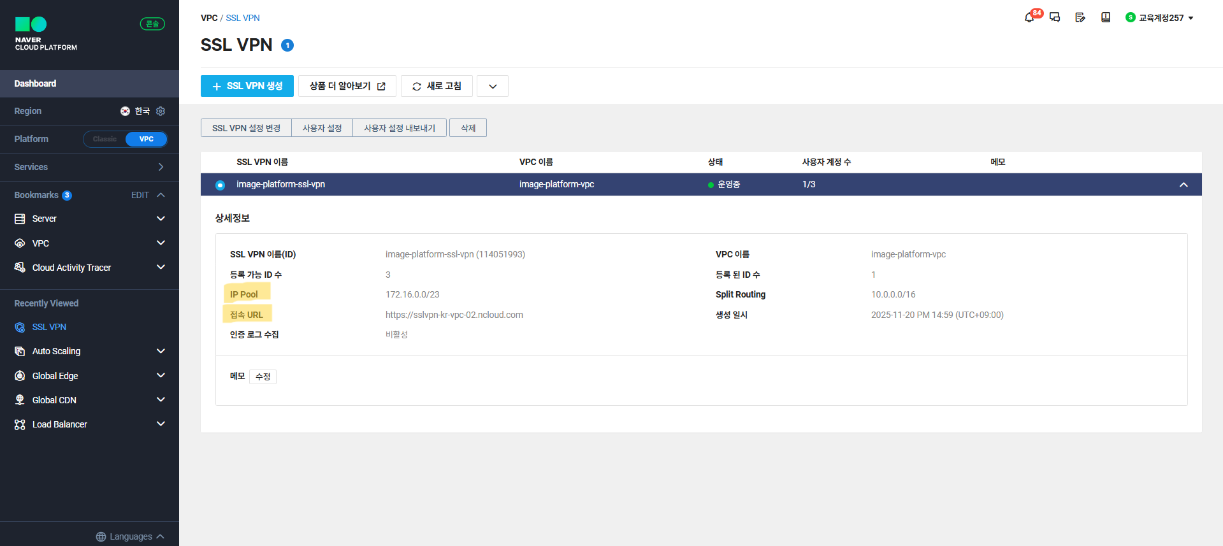
Task: Click the 사용자 계정 수 column header
Action: (827, 162)
